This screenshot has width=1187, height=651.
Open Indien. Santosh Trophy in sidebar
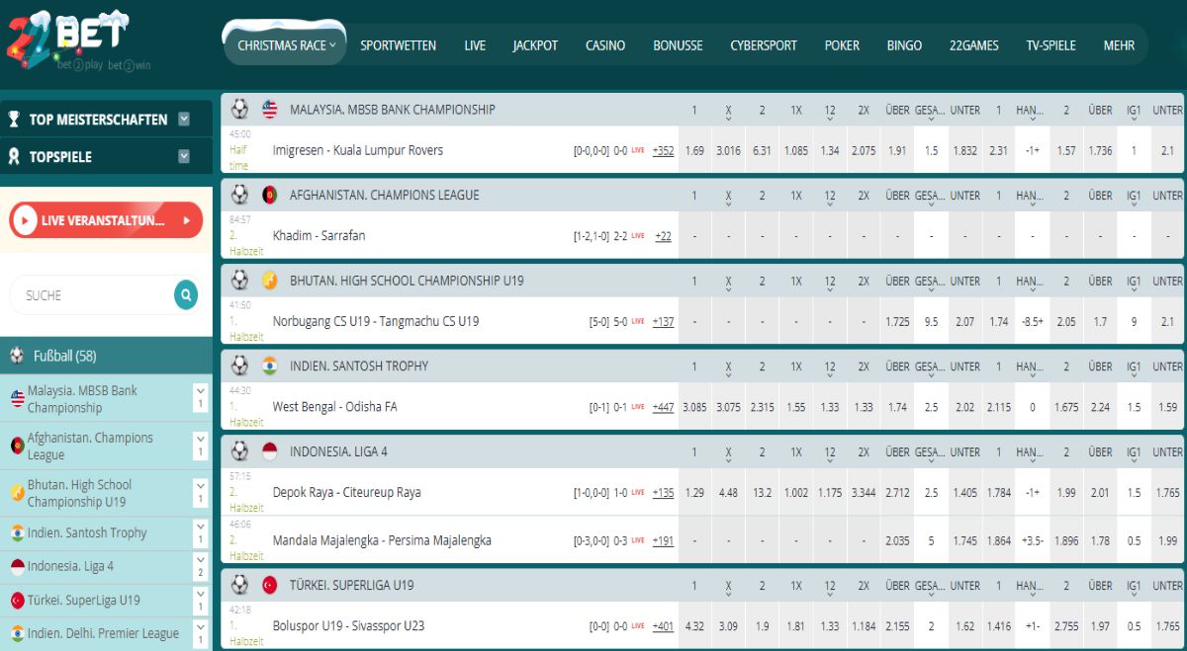[87, 532]
